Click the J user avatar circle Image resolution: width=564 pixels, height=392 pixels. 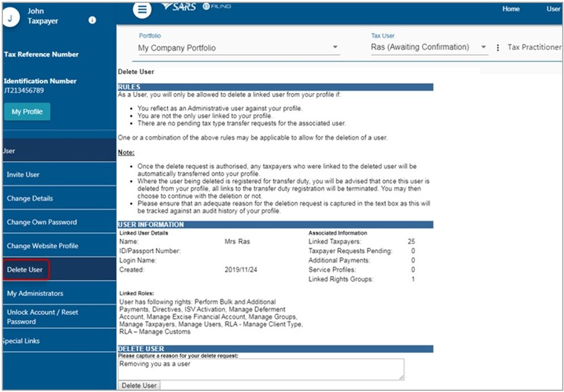(11, 18)
